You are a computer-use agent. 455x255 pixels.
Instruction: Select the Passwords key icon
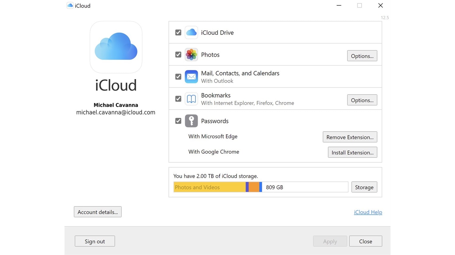point(191,121)
